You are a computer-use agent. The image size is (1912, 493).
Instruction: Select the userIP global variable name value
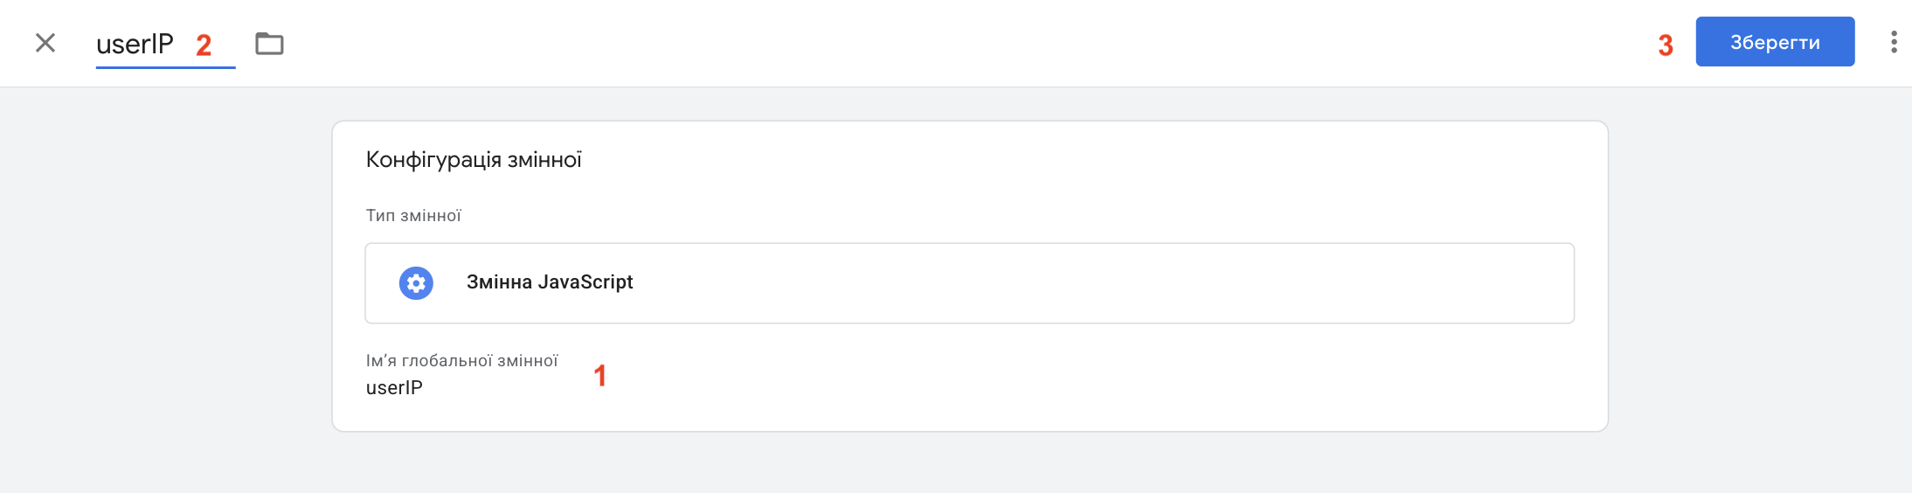pos(394,388)
